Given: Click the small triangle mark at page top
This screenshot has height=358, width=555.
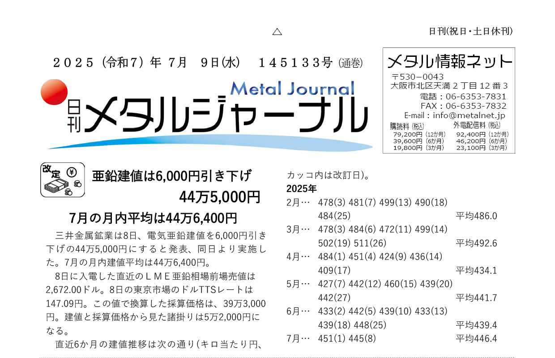Looking at the screenshot, I should 277,32.
